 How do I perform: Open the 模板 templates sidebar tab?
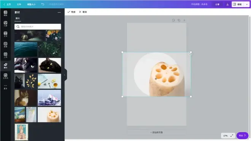[5, 13]
